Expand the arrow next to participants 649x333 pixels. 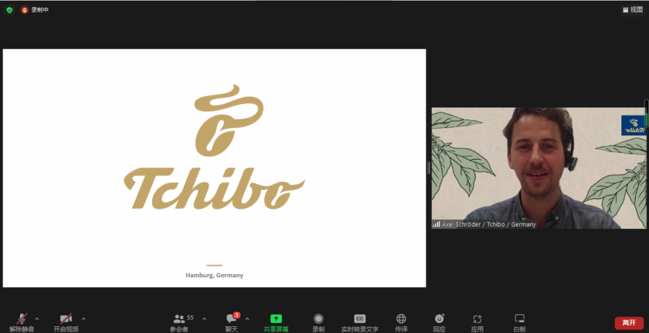[x=204, y=319]
